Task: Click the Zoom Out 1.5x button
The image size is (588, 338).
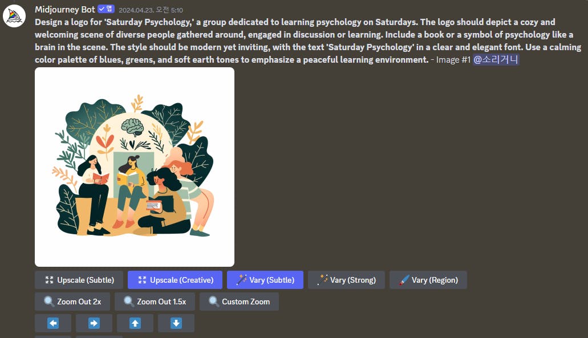Action: tap(155, 302)
